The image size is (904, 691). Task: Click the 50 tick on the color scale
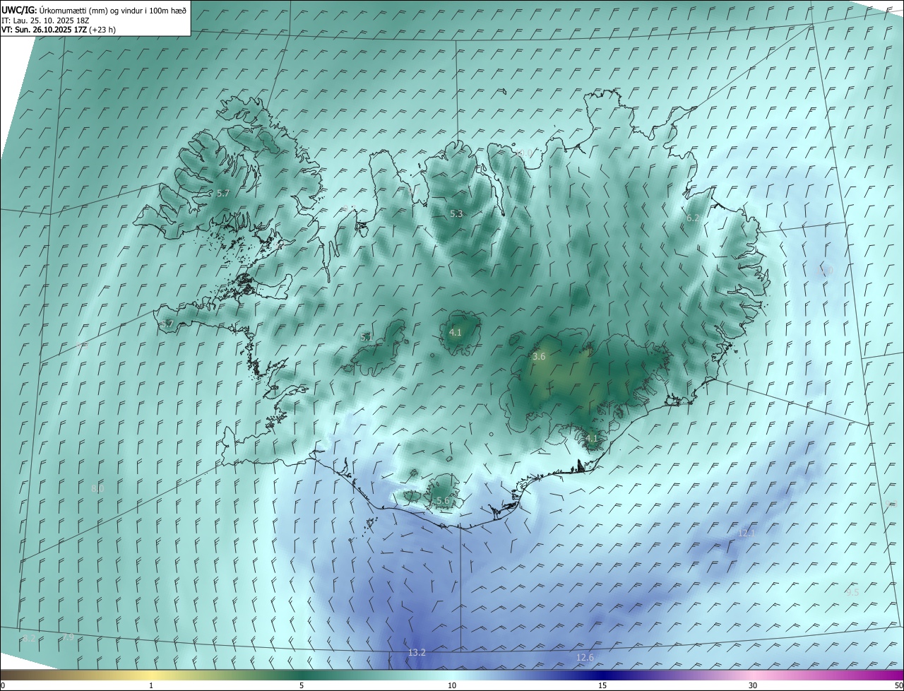pyautogui.click(x=898, y=685)
